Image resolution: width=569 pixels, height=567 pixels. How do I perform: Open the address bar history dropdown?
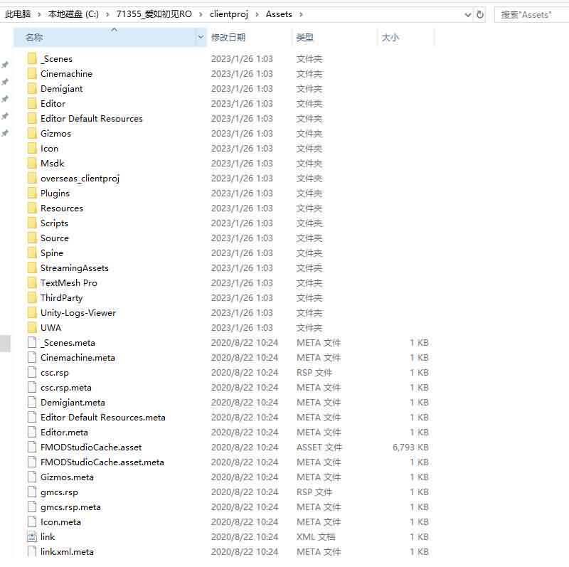467,14
